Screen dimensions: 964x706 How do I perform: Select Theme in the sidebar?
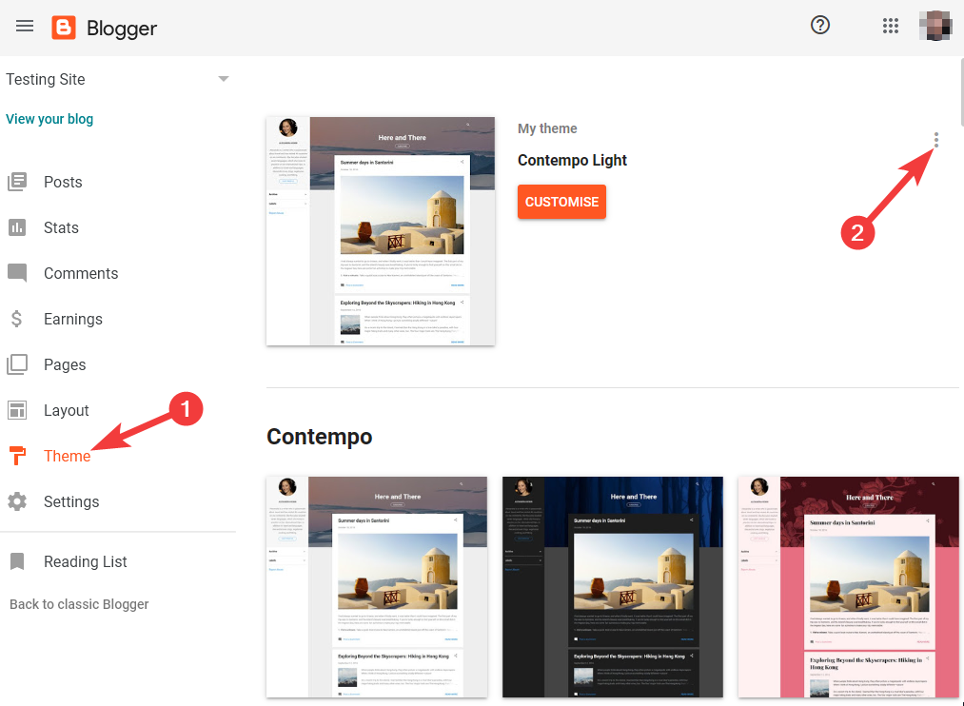click(x=67, y=456)
